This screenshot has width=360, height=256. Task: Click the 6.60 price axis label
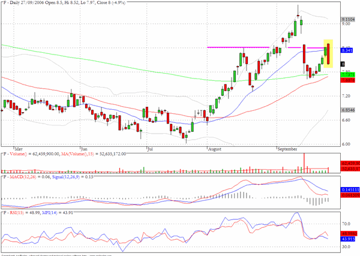coord(346,120)
